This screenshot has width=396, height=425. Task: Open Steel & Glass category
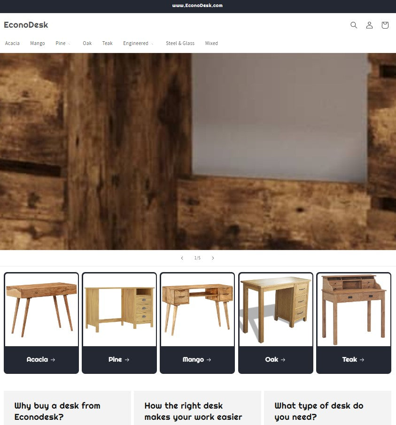click(x=180, y=43)
